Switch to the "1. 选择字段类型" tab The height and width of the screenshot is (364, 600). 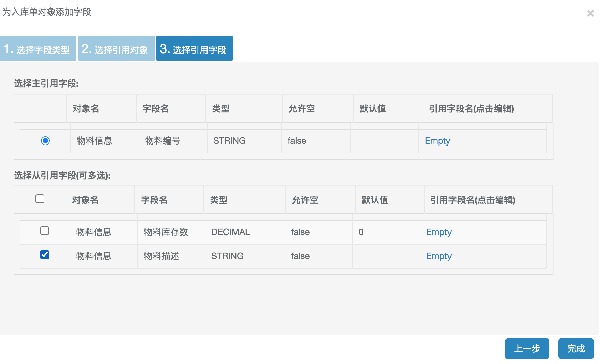[38, 48]
